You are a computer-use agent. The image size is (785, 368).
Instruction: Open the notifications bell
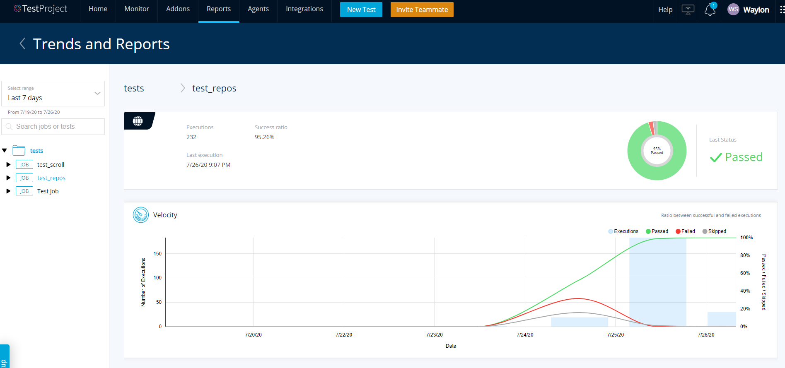point(710,10)
